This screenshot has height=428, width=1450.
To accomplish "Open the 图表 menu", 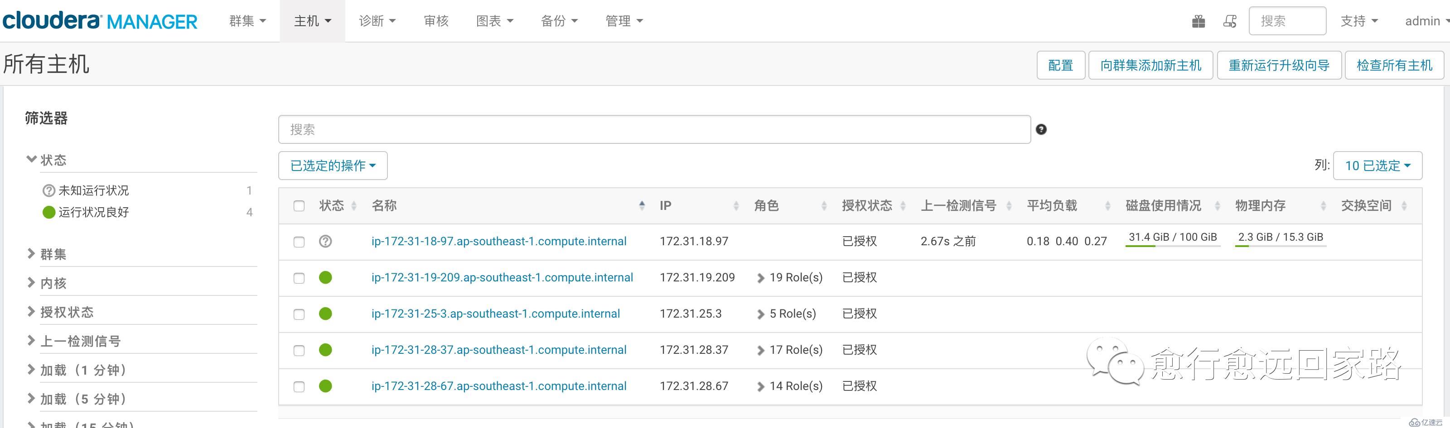I will (494, 21).
